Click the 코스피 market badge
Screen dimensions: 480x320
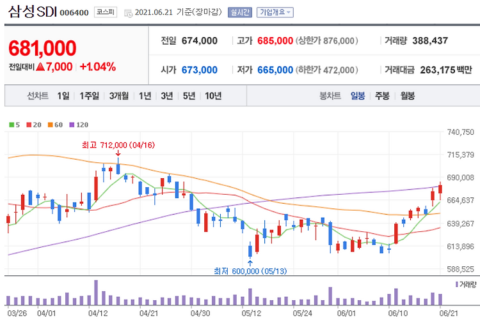click(106, 12)
